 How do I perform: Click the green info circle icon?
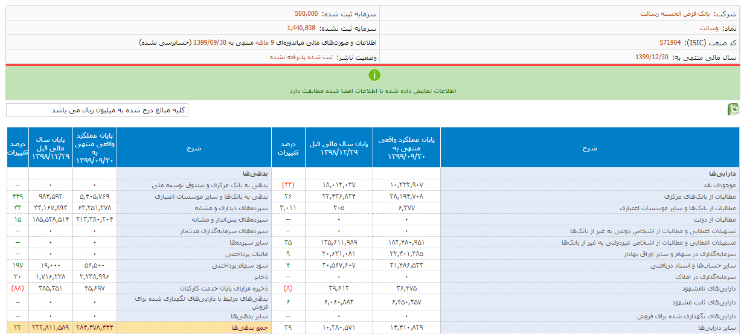(x=374, y=75)
